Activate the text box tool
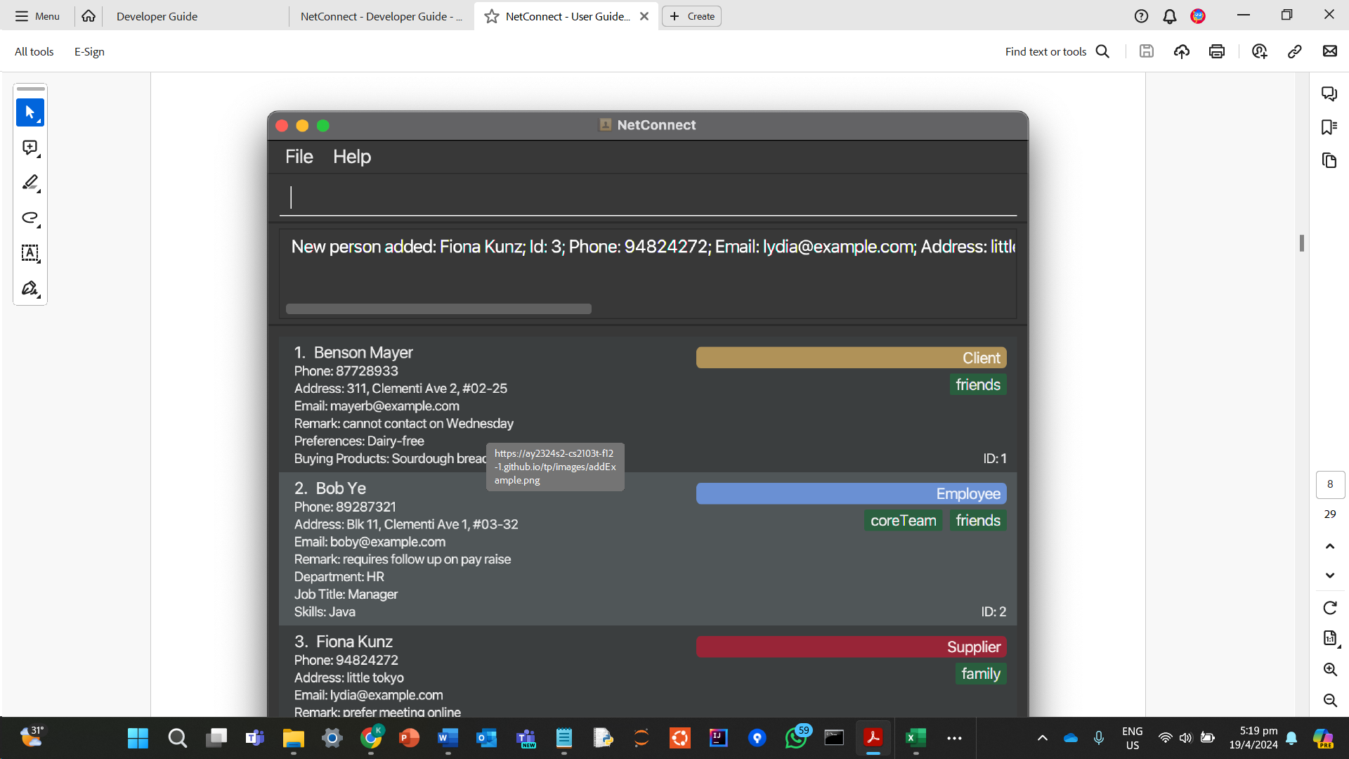This screenshot has width=1349, height=759. point(30,253)
